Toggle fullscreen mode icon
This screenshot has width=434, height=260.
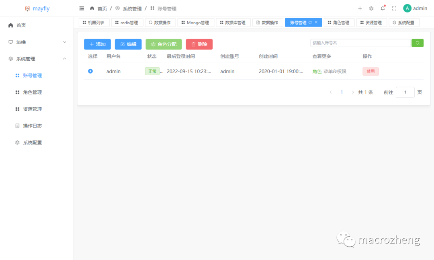click(x=394, y=8)
